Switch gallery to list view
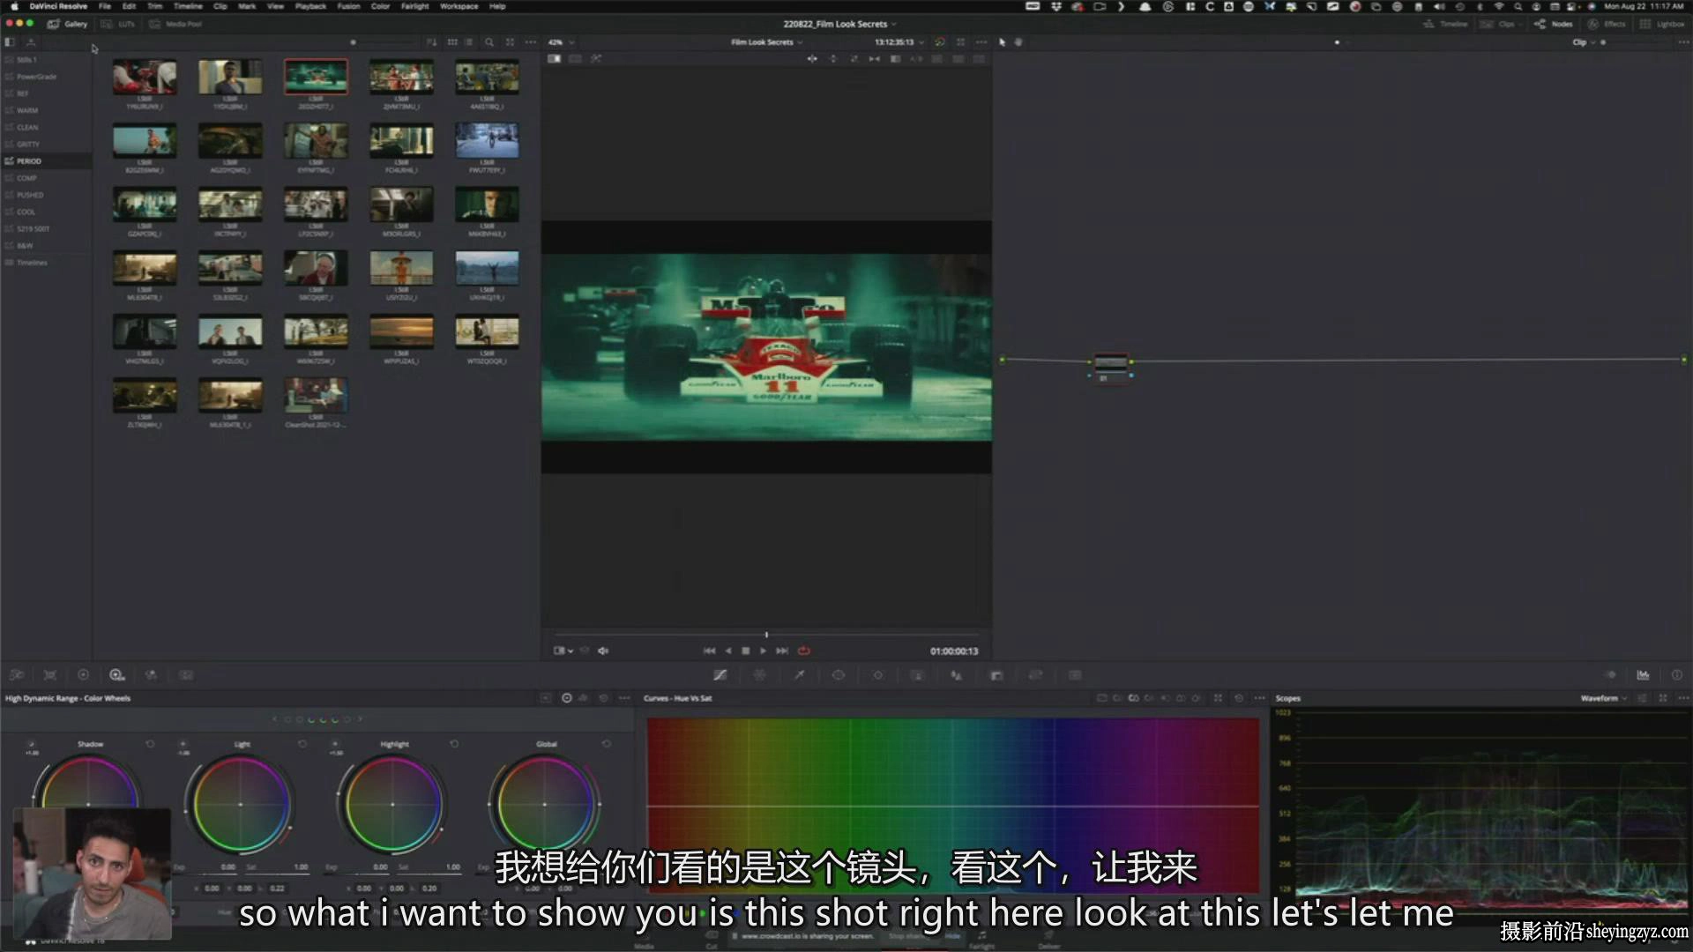Image resolution: width=1693 pixels, height=952 pixels. pos(469,42)
